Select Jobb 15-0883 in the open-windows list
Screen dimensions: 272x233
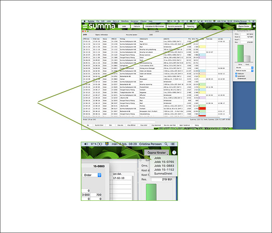164,166
